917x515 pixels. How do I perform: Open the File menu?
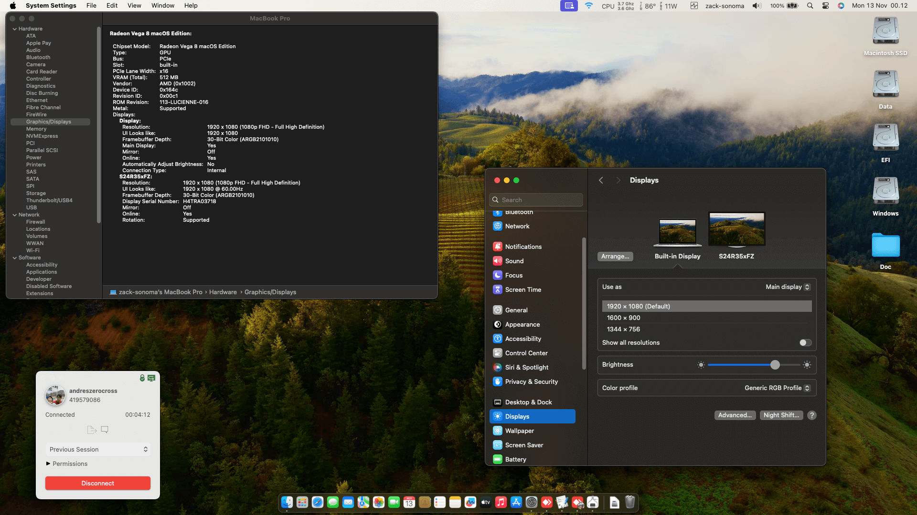(91, 6)
